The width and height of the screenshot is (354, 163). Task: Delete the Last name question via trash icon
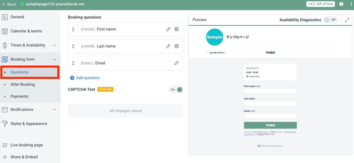(177, 46)
